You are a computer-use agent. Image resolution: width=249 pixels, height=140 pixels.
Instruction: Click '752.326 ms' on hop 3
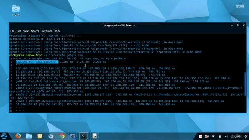tap(78, 68)
